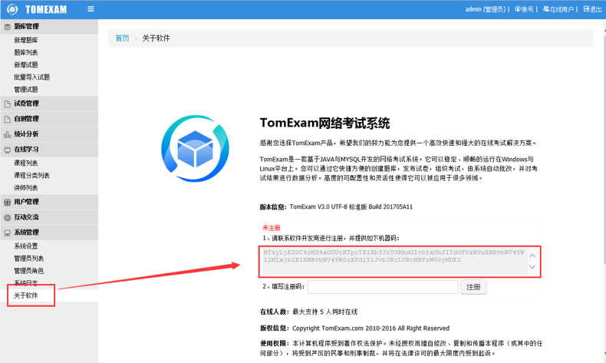Click the 统计分析 bar chart icon

click(x=8, y=134)
